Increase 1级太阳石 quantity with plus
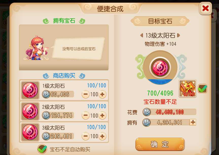This screenshot has width=219, height=155. point(102,94)
